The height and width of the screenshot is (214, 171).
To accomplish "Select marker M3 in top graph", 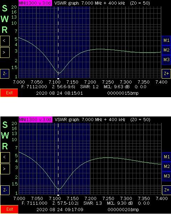I will click(166, 60).
